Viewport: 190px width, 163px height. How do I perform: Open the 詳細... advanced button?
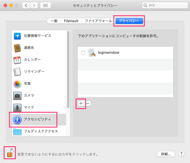click(x=166, y=154)
